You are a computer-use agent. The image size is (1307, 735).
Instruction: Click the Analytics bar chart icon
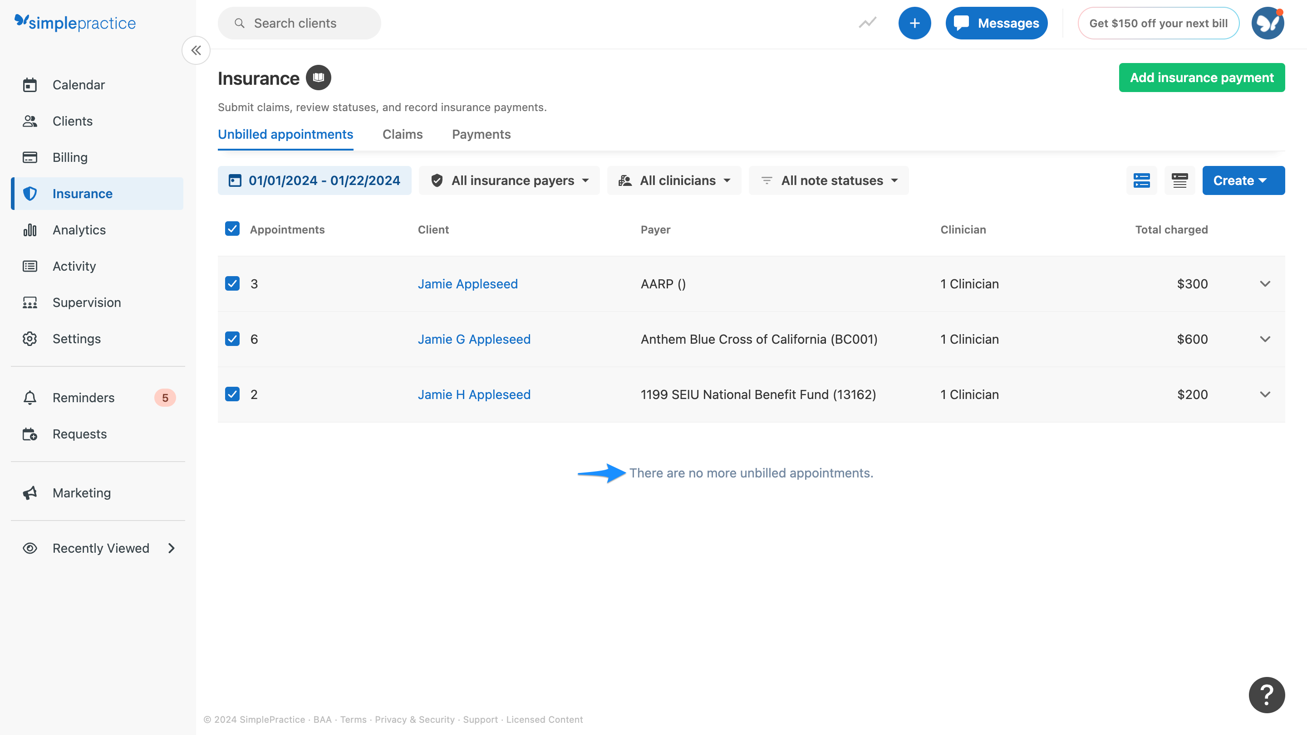tap(30, 230)
